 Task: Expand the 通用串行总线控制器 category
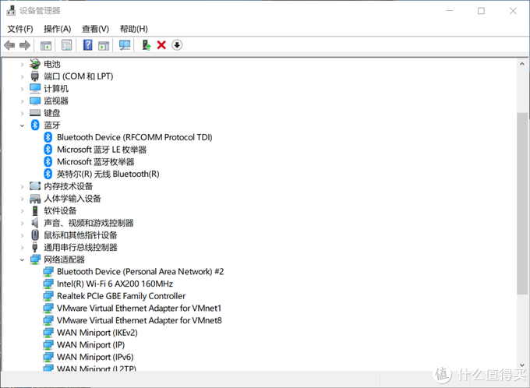(x=22, y=248)
